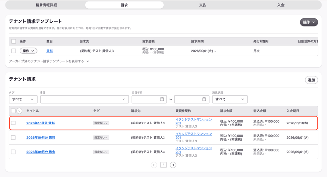Open the end date calendar icon
The width and height of the screenshot is (327, 177).
(x=204, y=99)
